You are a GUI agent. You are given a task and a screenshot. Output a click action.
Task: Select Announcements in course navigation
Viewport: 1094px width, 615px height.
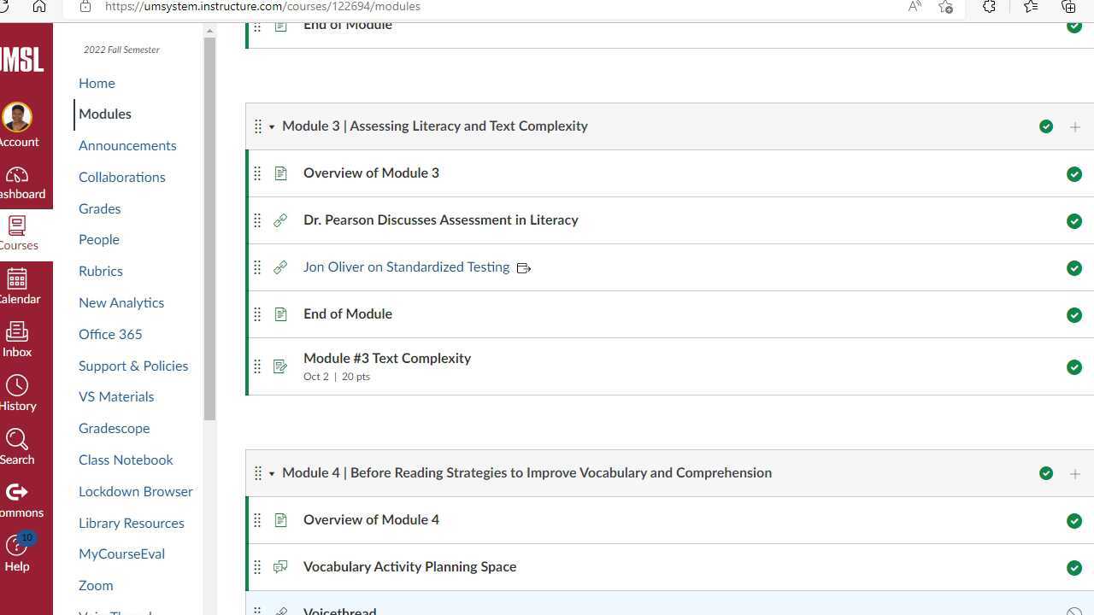[127, 145]
